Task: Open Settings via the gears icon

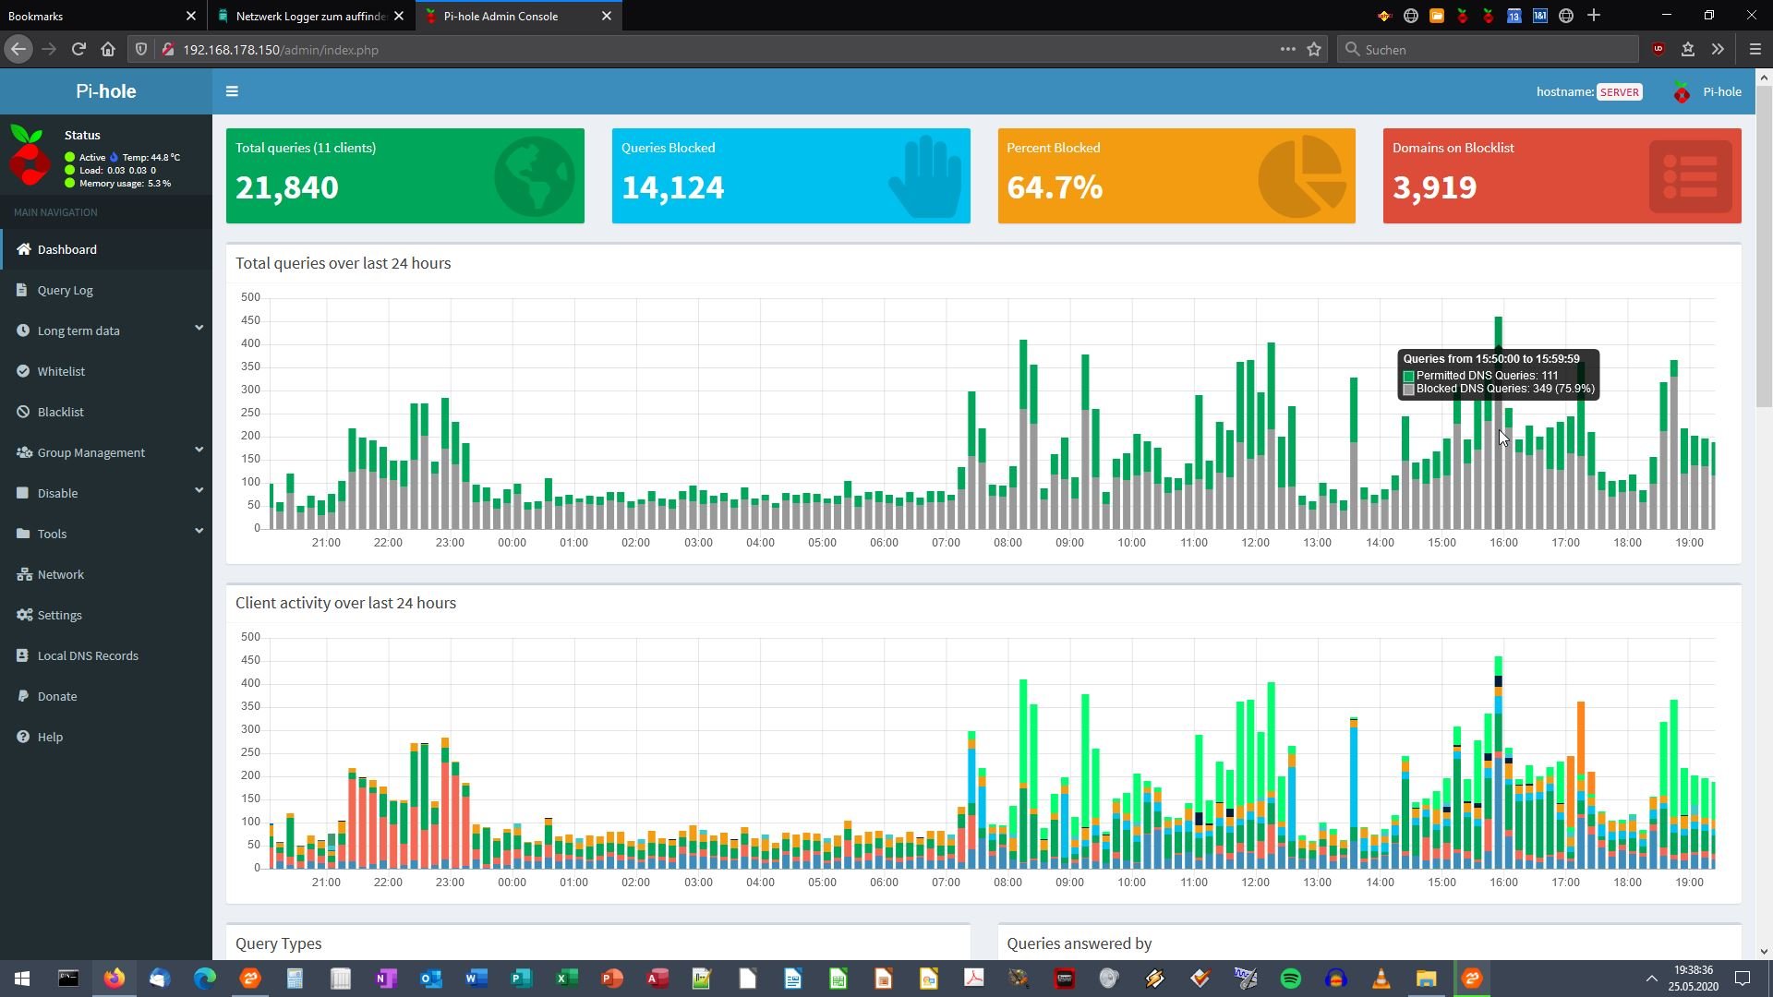Action: coord(24,615)
